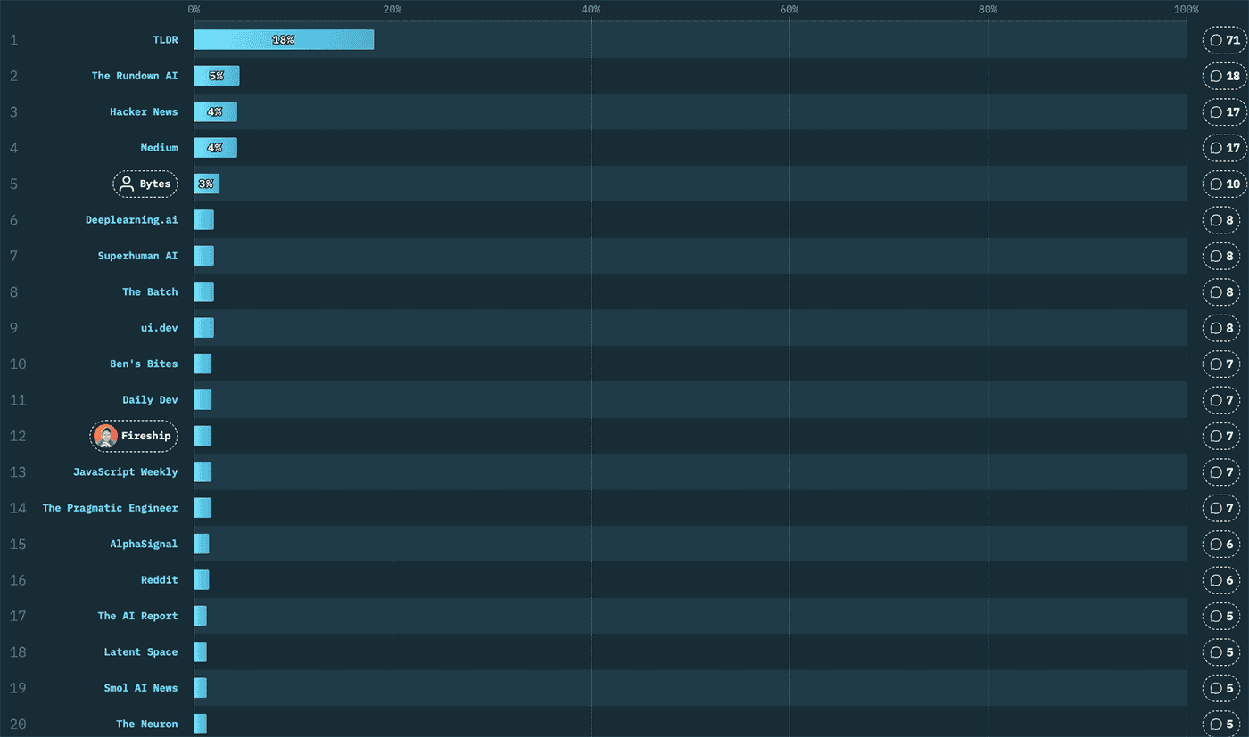Click the Hacker News 4% bar
Image resolution: width=1249 pixels, height=737 pixels.
click(x=215, y=112)
